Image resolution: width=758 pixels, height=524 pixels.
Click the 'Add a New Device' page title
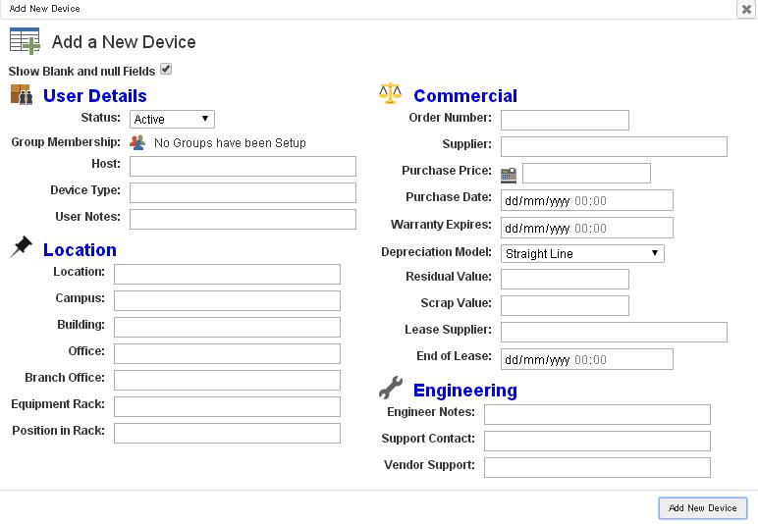pos(124,42)
